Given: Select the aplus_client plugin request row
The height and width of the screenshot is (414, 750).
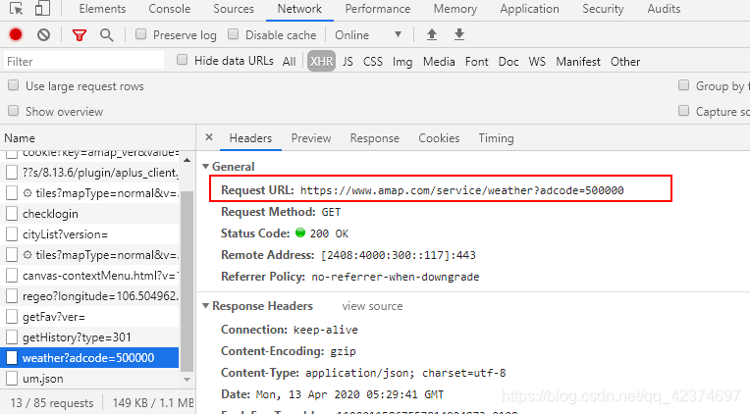Looking at the screenshot, I should click(x=90, y=173).
